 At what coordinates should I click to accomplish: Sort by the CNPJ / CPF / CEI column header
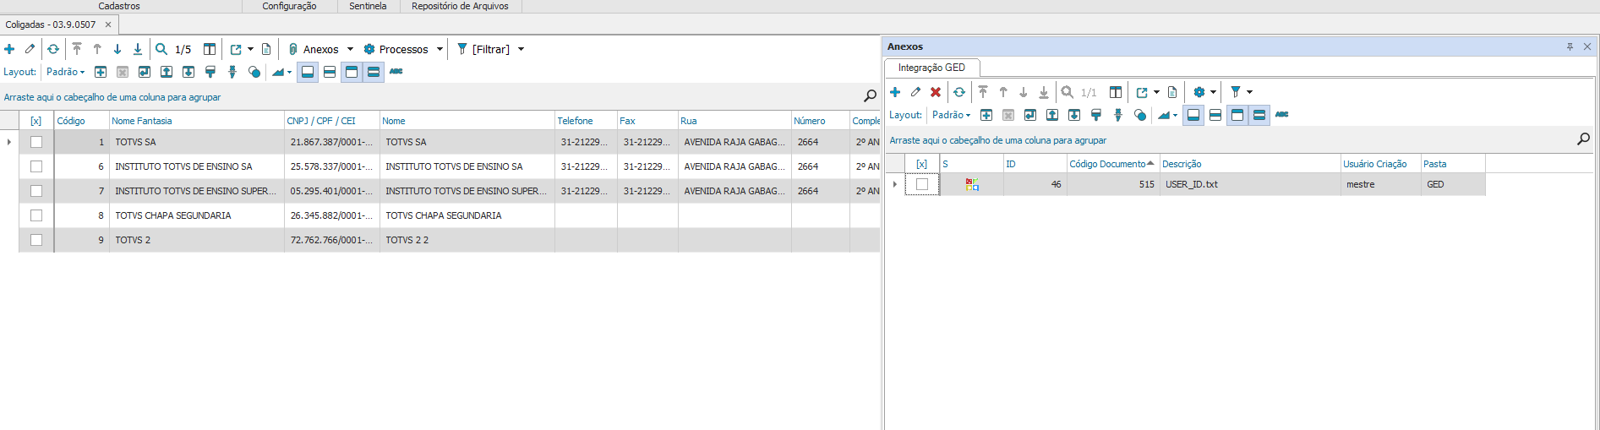pyautogui.click(x=331, y=121)
